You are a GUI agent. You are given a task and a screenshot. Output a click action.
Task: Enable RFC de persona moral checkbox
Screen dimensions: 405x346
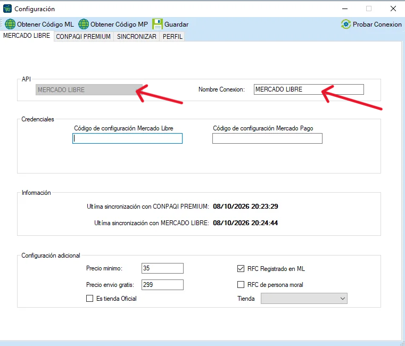241,284
